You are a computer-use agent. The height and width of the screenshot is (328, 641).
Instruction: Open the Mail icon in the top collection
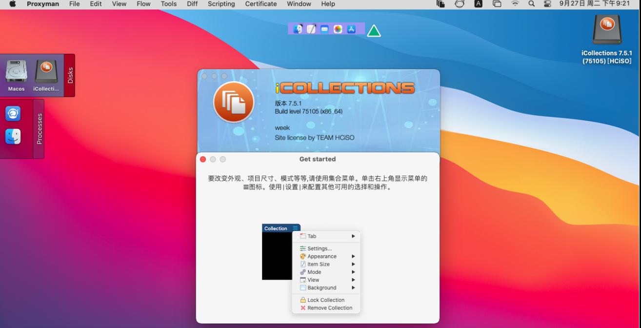point(324,29)
